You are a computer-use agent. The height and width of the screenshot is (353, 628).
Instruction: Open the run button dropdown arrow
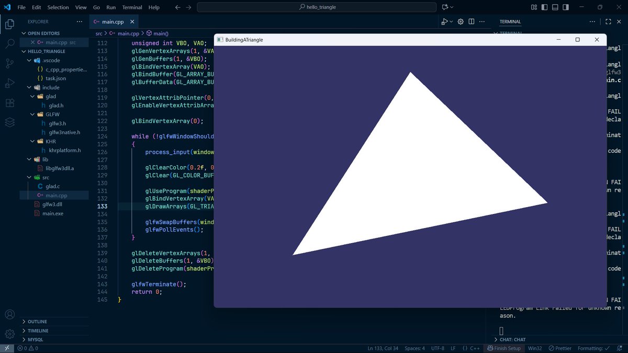[452, 21]
